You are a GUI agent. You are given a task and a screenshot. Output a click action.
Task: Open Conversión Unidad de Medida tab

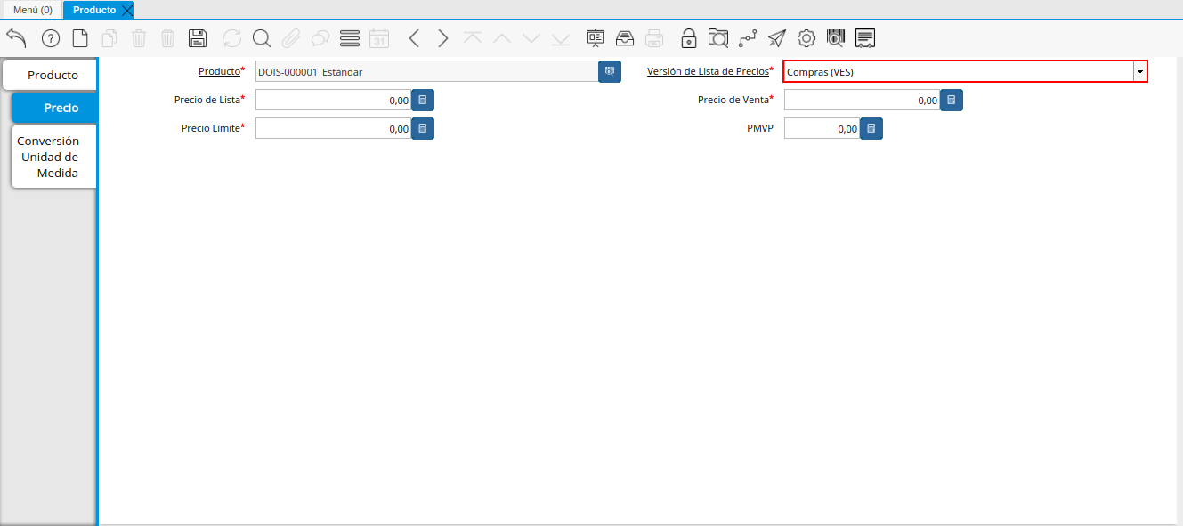tap(53, 157)
